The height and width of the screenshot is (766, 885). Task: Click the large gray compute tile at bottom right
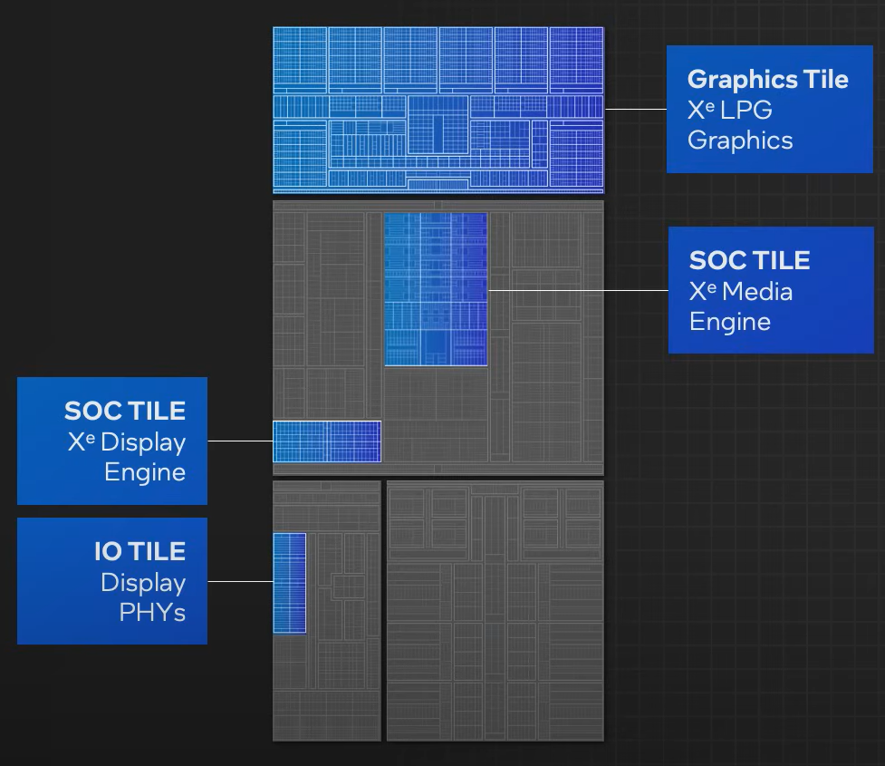coord(495,611)
